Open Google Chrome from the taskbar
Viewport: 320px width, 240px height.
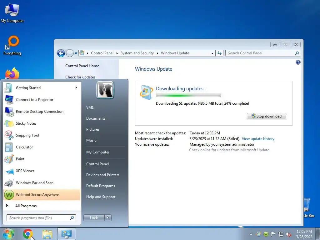[28, 234]
